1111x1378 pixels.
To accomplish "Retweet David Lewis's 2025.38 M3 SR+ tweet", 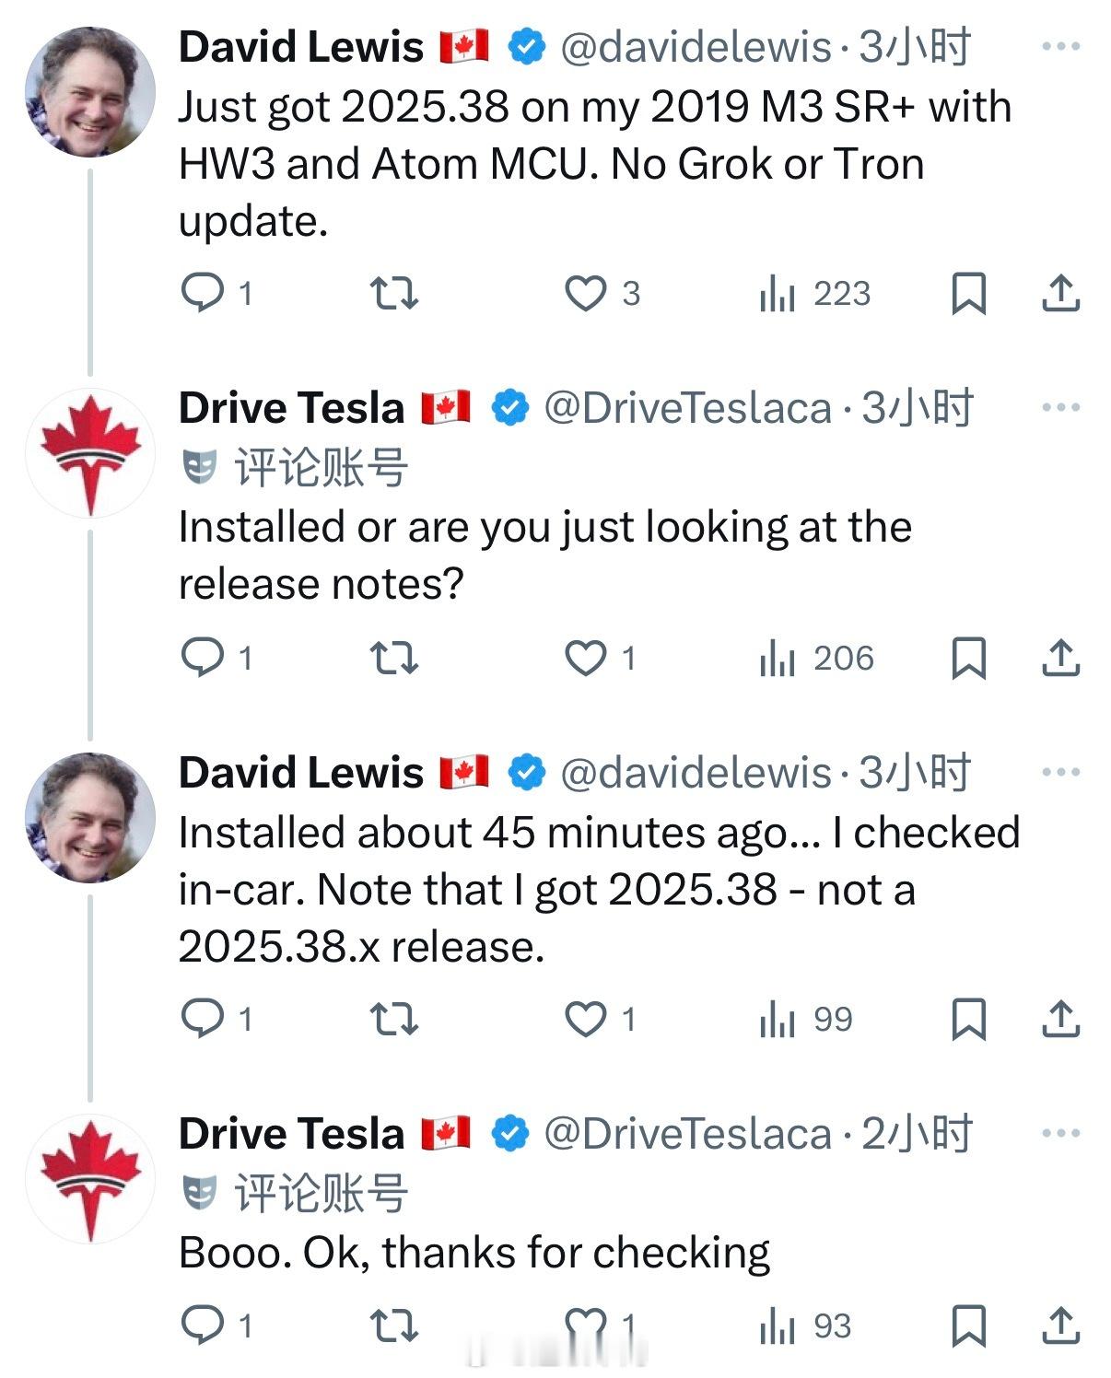I will click(x=394, y=293).
